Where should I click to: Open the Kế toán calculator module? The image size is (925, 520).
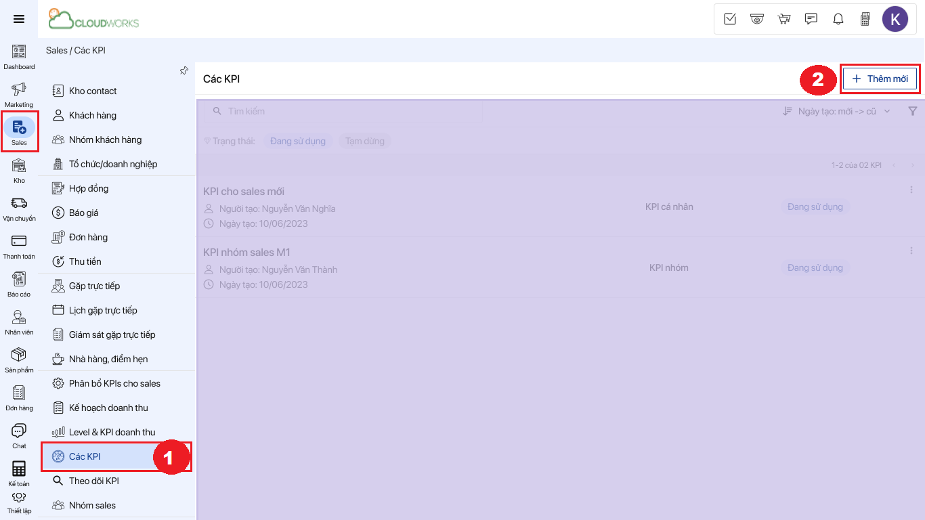pos(19,473)
